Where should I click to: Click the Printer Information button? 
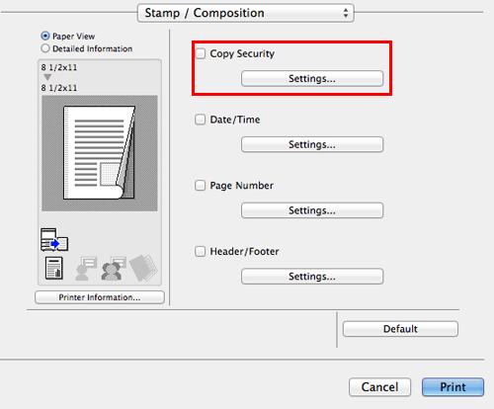[100, 297]
